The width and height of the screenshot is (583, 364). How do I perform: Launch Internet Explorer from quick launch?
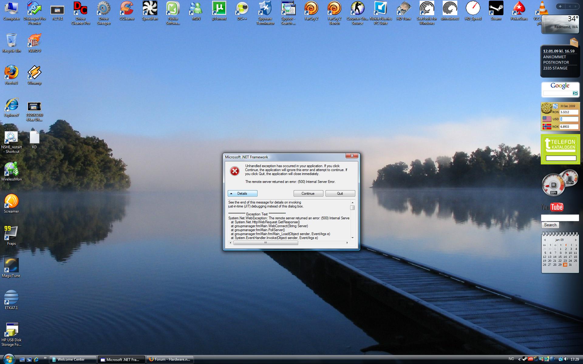click(36, 359)
